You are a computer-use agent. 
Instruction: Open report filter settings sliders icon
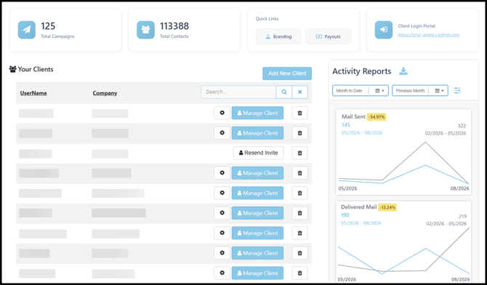(x=457, y=91)
